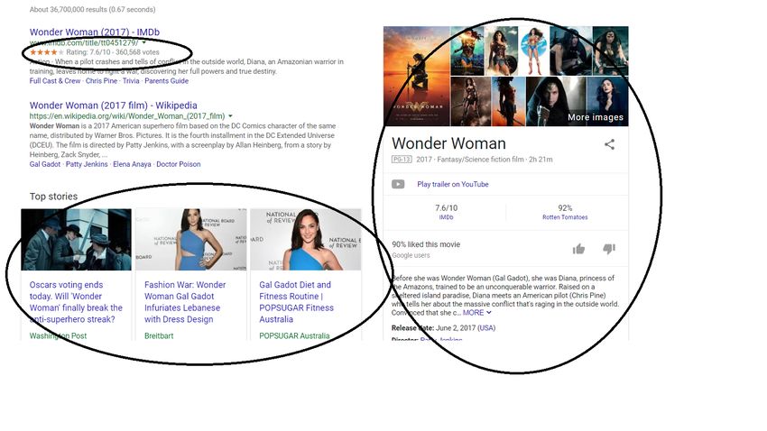Open the large Wonder Woman poster thumbnail

416,77
